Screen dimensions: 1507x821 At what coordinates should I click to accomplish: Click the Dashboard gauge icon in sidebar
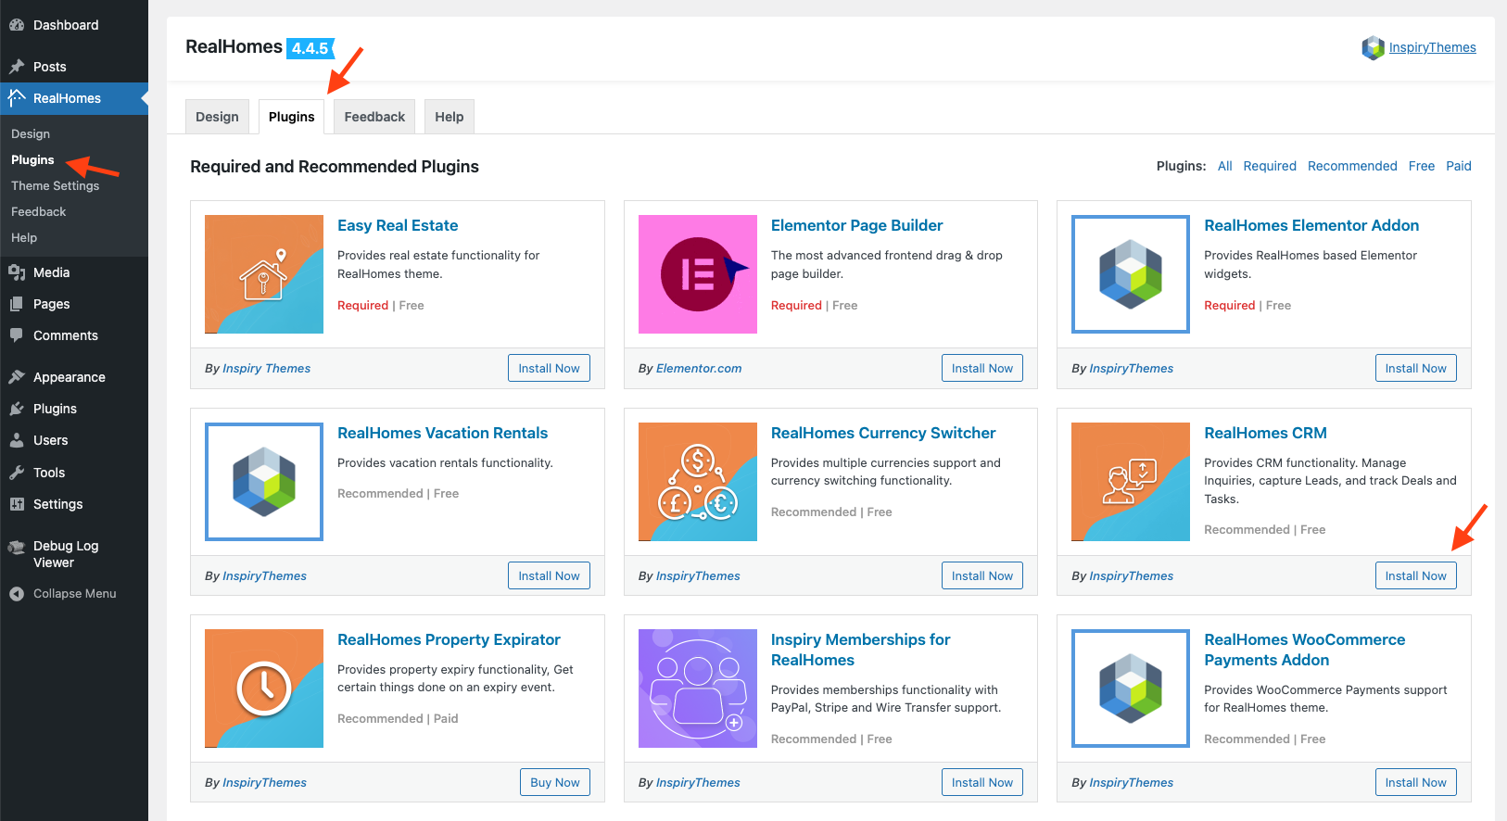click(x=17, y=25)
